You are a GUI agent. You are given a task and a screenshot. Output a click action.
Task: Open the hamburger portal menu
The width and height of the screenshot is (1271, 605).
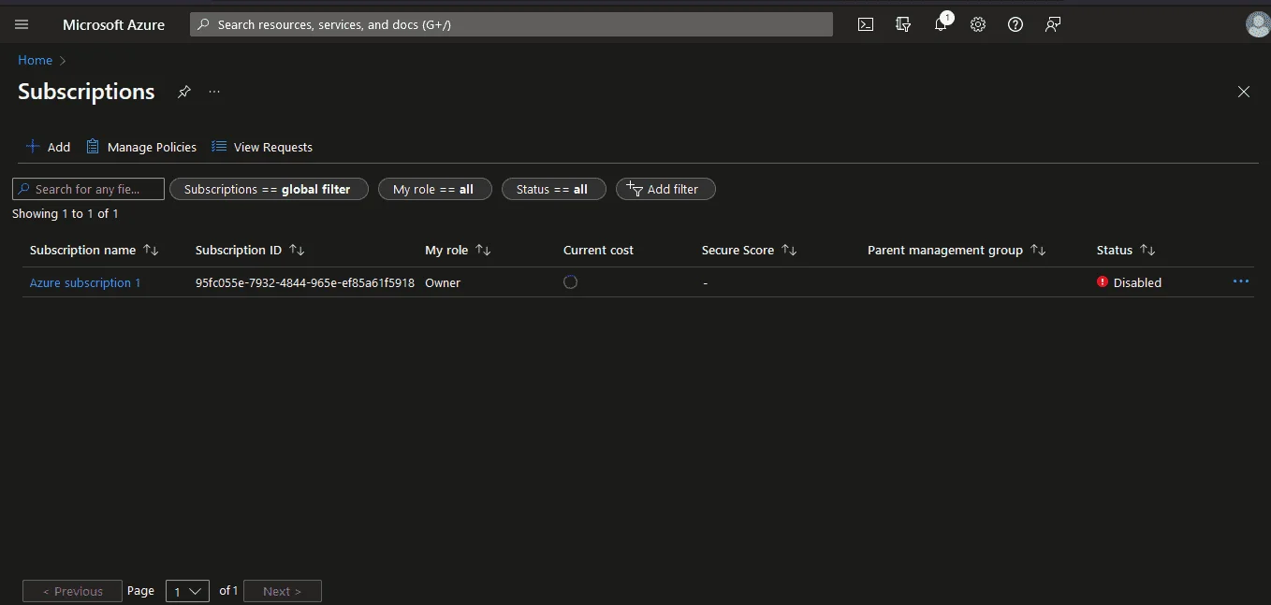22,24
